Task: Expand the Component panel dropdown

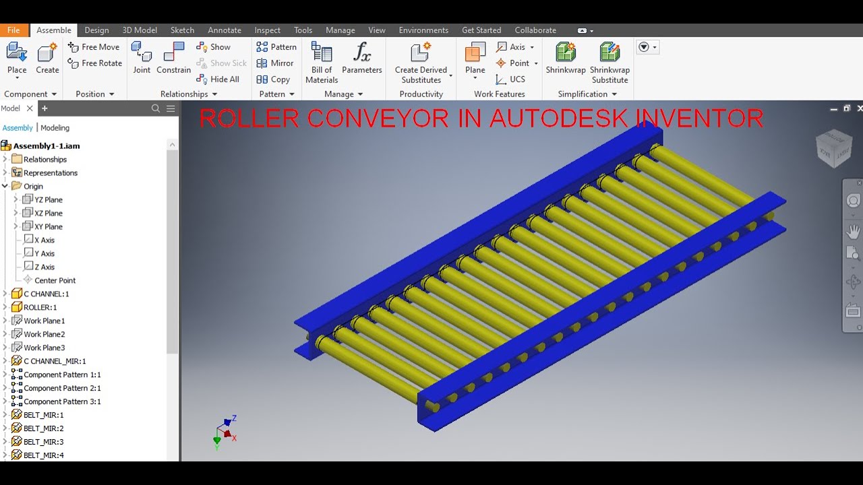Action: (x=54, y=94)
